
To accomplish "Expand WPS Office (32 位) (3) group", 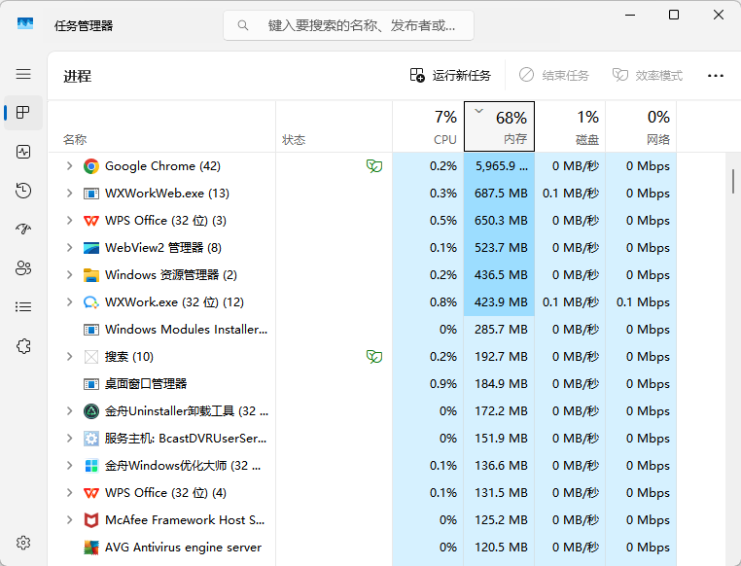I will (69, 220).
